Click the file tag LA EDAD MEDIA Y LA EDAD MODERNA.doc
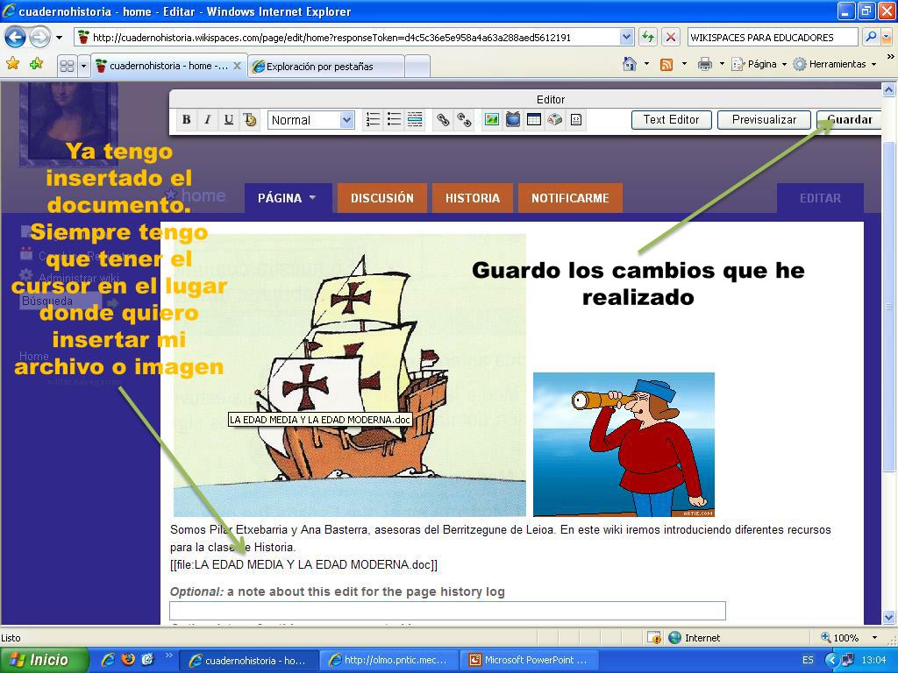This screenshot has height=673, width=898. point(303,565)
